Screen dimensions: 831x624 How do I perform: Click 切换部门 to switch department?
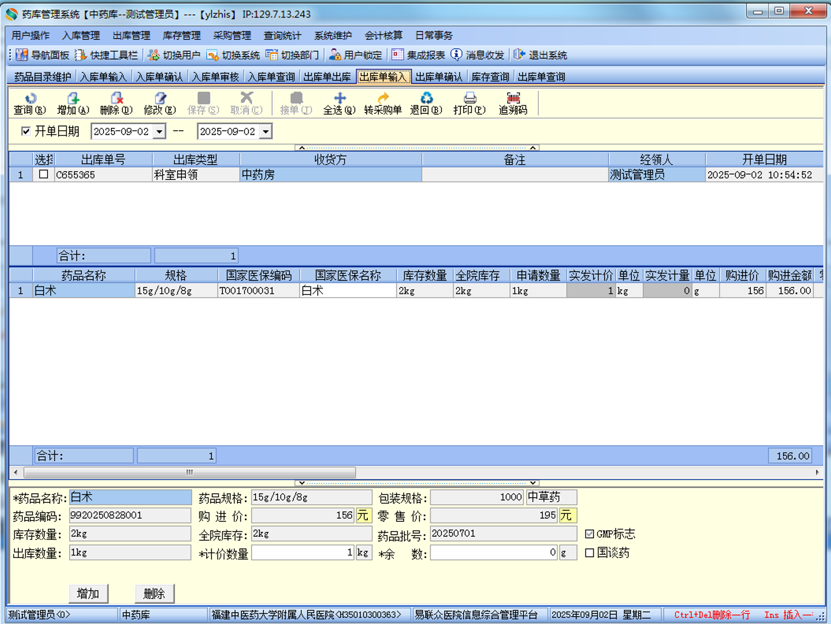(292, 55)
